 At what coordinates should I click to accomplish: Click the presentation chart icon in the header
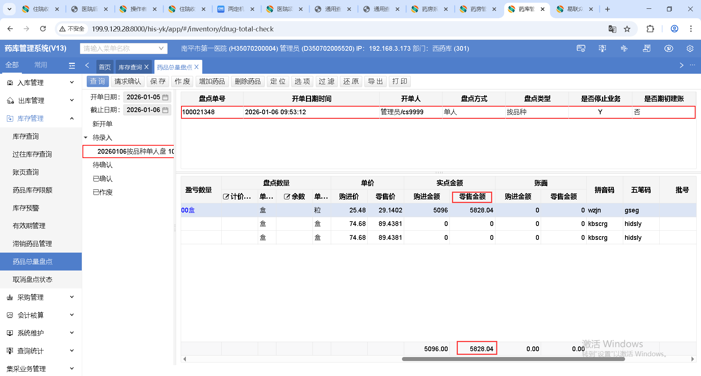coord(602,49)
